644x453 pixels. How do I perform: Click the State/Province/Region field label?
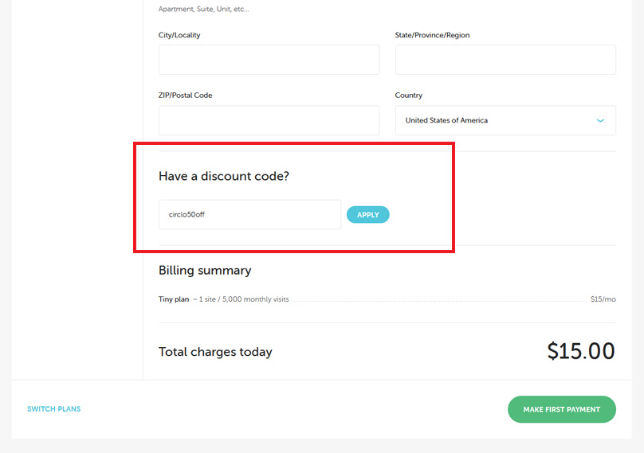coord(438,35)
